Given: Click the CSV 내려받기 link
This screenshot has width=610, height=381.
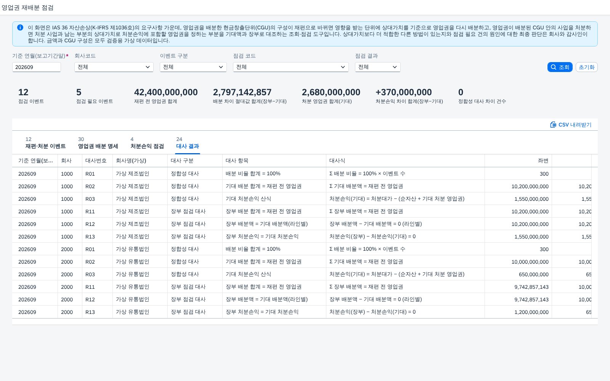Looking at the screenshot, I should coord(571,125).
